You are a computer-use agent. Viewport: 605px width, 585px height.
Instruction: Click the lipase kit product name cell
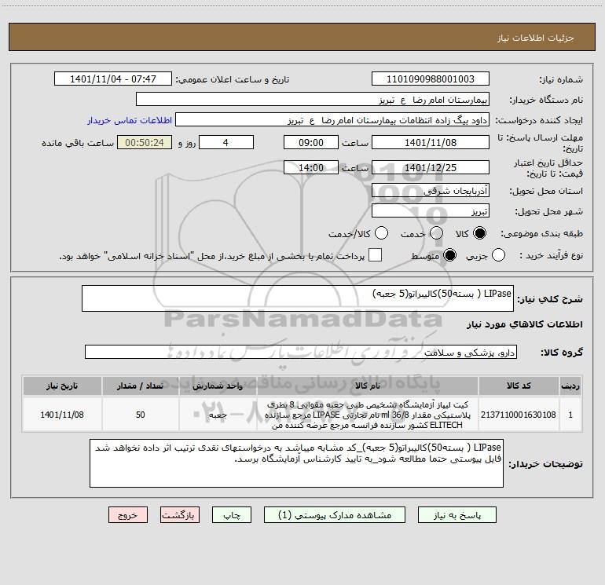368,415
